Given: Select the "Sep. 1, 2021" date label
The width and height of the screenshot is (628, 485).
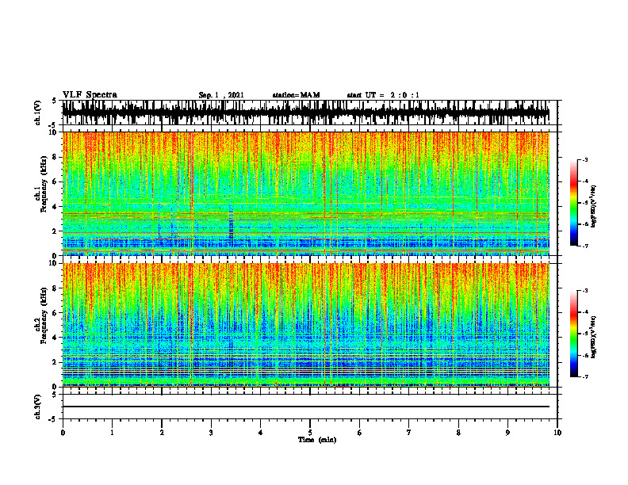Looking at the screenshot, I should point(221,95).
